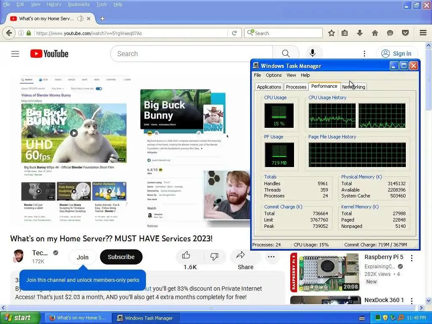This screenshot has height=324, width=432.
Task: Open the channel avatar for Tec...
Action: pos(19,256)
